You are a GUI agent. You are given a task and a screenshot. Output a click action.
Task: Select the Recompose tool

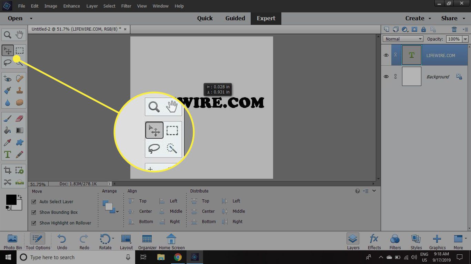(x=20, y=170)
